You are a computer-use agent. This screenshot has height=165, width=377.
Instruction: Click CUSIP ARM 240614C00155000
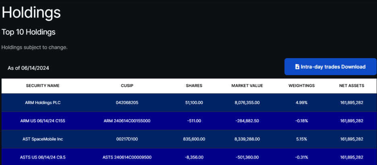pos(127,121)
